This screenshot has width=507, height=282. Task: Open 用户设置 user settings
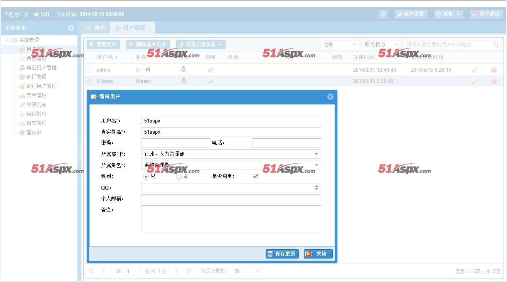point(411,14)
